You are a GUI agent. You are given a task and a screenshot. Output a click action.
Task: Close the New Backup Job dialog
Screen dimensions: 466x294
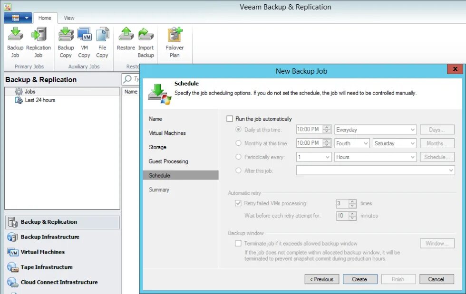click(x=455, y=69)
